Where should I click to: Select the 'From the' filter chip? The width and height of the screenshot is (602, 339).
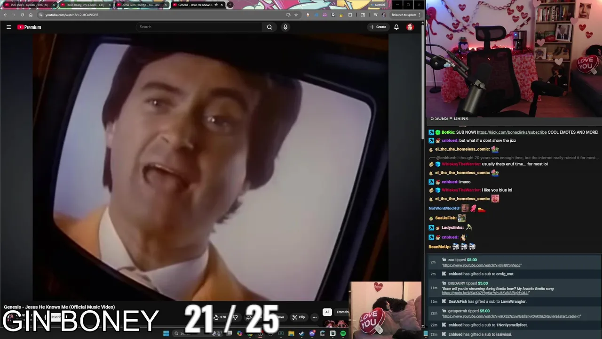coord(342,312)
